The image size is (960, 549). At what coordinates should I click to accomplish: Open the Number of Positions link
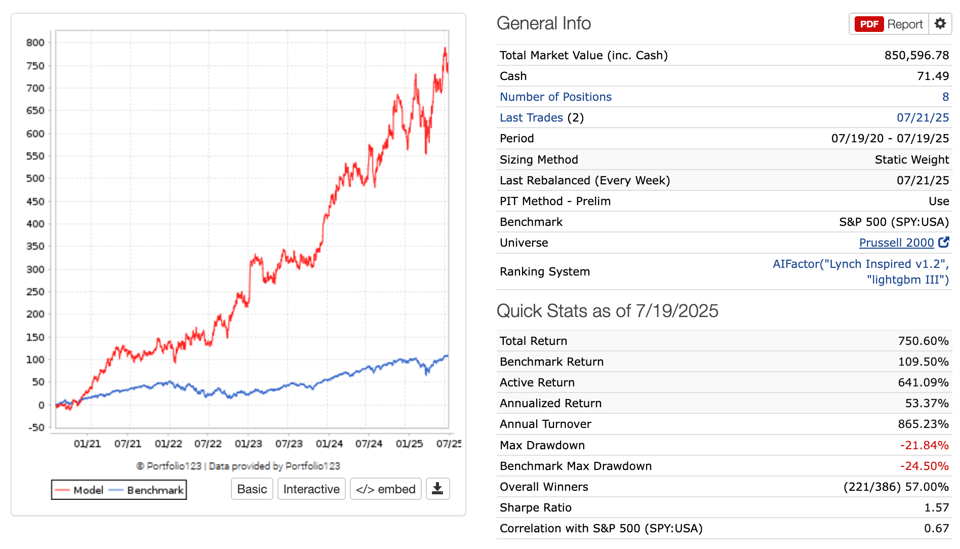(555, 97)
